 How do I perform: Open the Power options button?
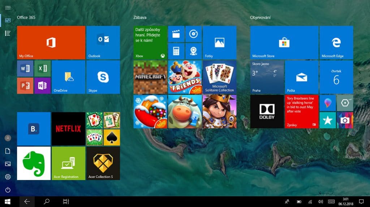tap(8, 190)
